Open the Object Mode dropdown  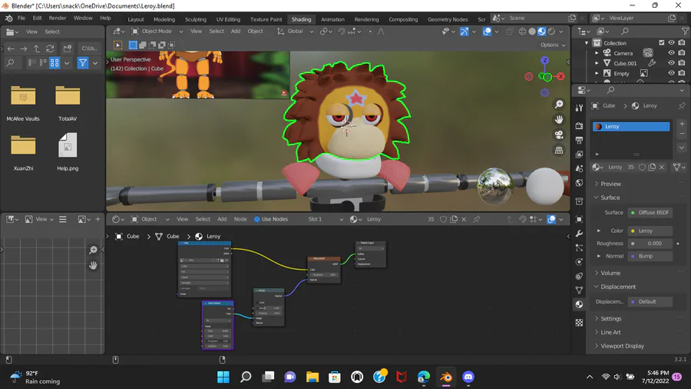point(157,32)
